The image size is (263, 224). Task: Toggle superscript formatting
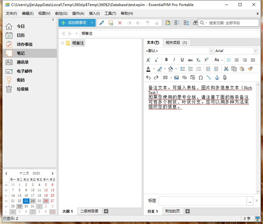(206, 59)
